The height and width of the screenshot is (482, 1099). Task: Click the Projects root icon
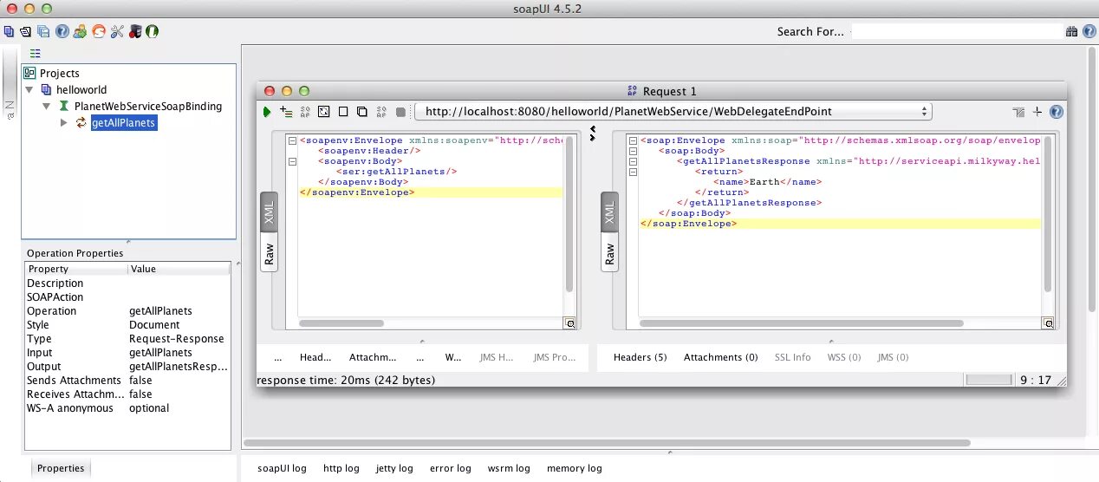pos(30,74)
